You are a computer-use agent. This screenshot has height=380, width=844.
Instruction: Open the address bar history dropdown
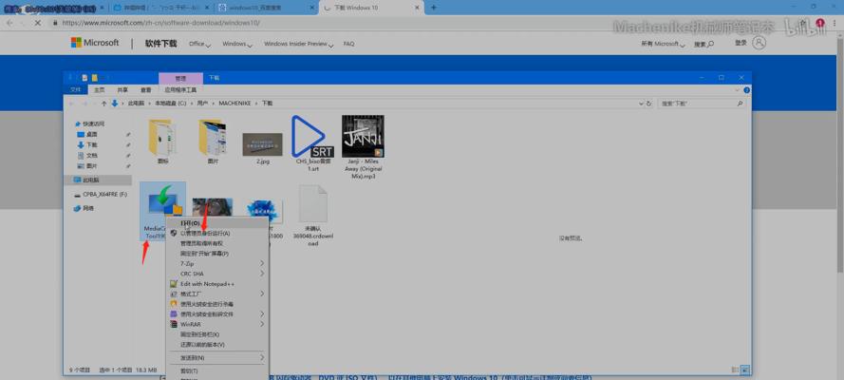point(640,104)
